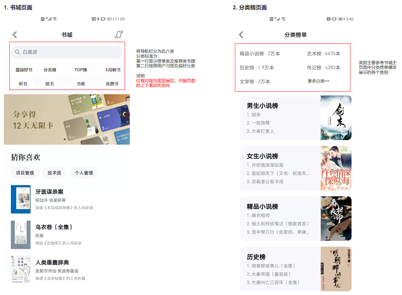Select the 项目管理 interest tag
This screenshot has height=295, width=402.
[x=25, y=173]
